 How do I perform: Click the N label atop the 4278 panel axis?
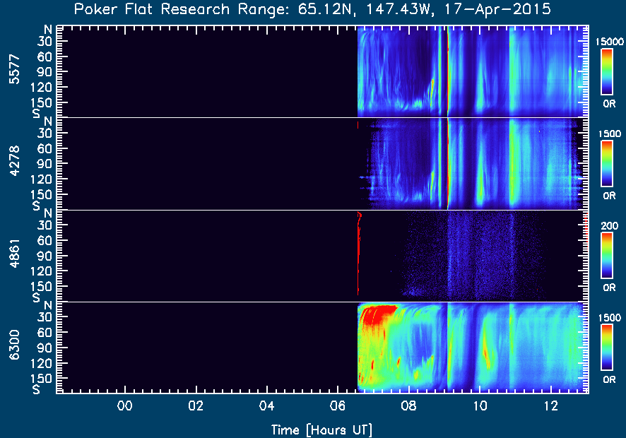pyautogui.click(x=48, y=122)
